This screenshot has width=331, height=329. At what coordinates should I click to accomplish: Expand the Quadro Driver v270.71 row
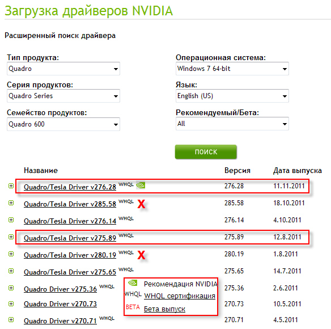(x=11, y=320)
